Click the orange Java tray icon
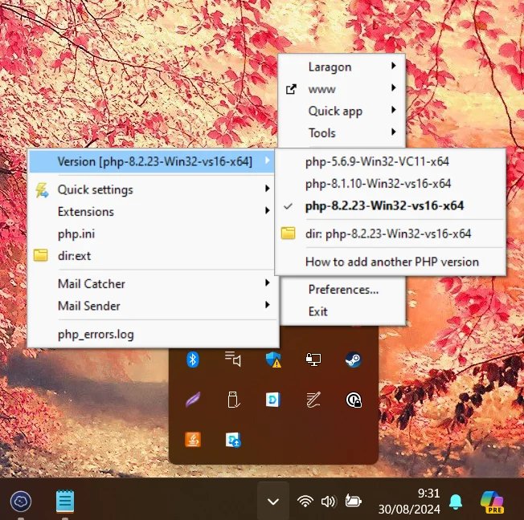The image size is (524, 520). tap(193, 440)
